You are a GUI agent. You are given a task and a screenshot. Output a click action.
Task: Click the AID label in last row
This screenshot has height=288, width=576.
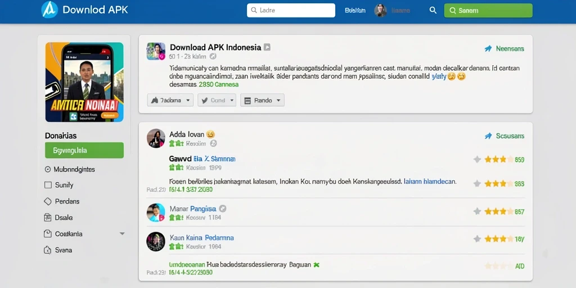click(x=520, y=266)
